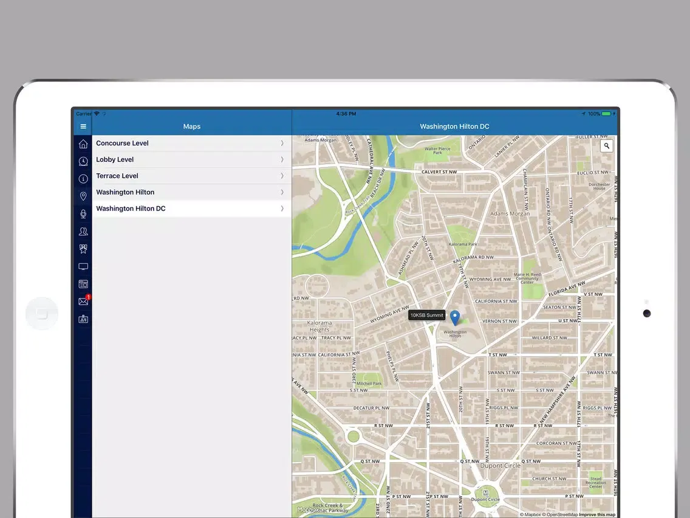Tap the Maps panel title

pyautogui.click(x=192, y=126)
